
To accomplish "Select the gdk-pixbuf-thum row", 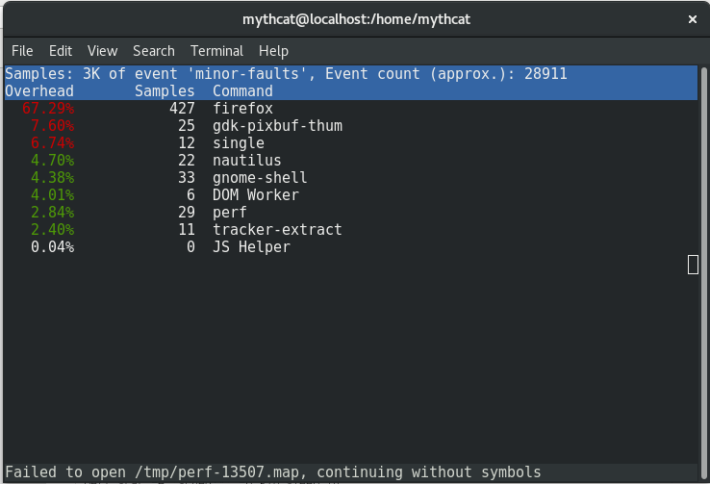I will pyautogui.click(x=351, y=126).
